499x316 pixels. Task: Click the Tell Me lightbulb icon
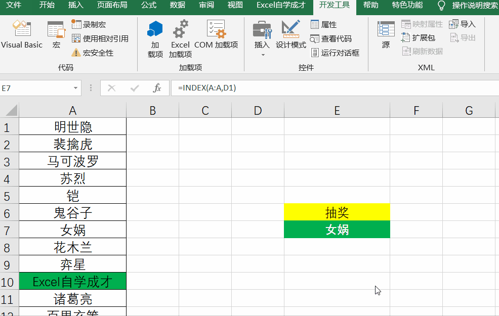(441, 6)
